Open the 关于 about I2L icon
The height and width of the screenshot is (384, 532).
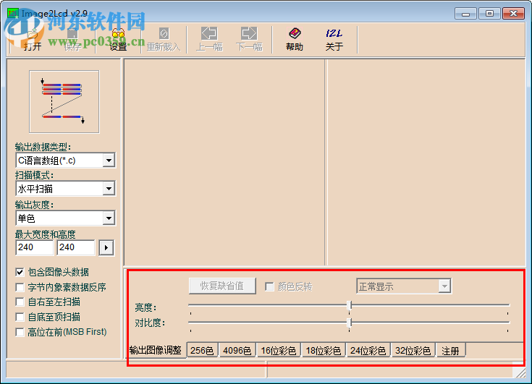334,39
